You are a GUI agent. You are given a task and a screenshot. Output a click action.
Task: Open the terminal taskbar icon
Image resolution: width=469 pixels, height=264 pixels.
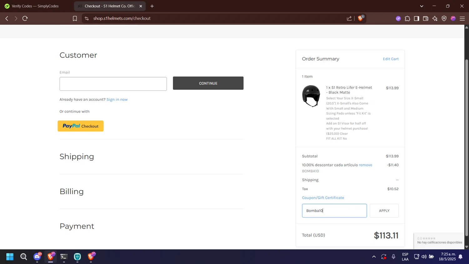tap(64, 257)
